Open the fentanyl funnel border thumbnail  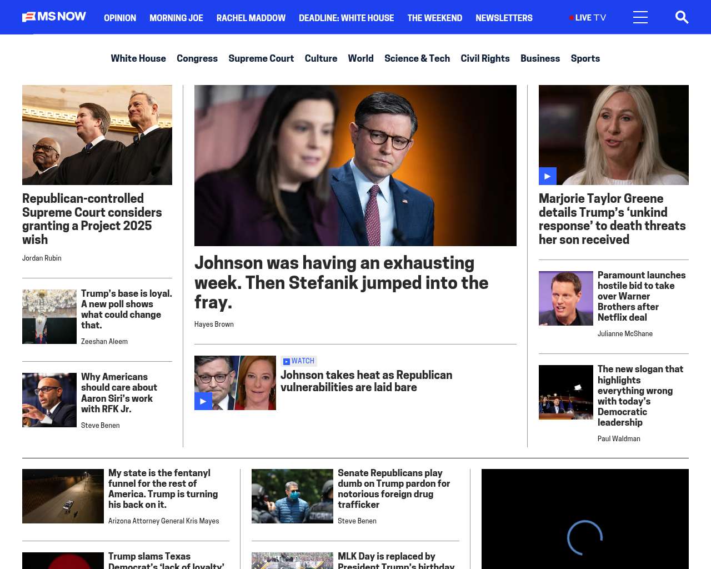click(63, 496)
